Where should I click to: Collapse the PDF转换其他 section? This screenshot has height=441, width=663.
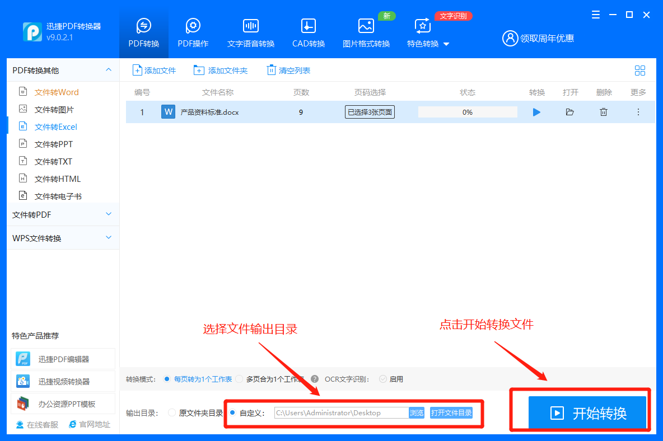[109, 70]
